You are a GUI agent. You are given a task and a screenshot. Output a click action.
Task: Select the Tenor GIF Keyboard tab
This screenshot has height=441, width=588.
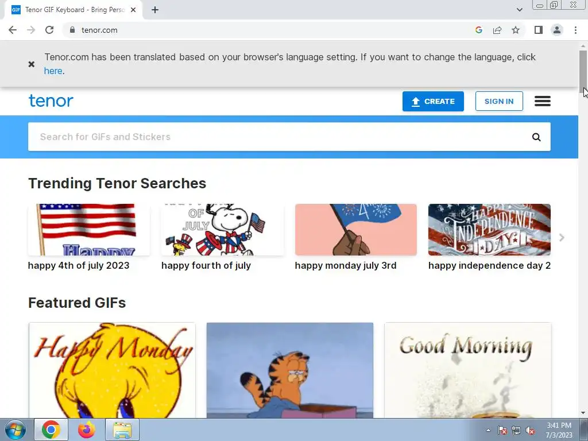click(x=73, y=10)
